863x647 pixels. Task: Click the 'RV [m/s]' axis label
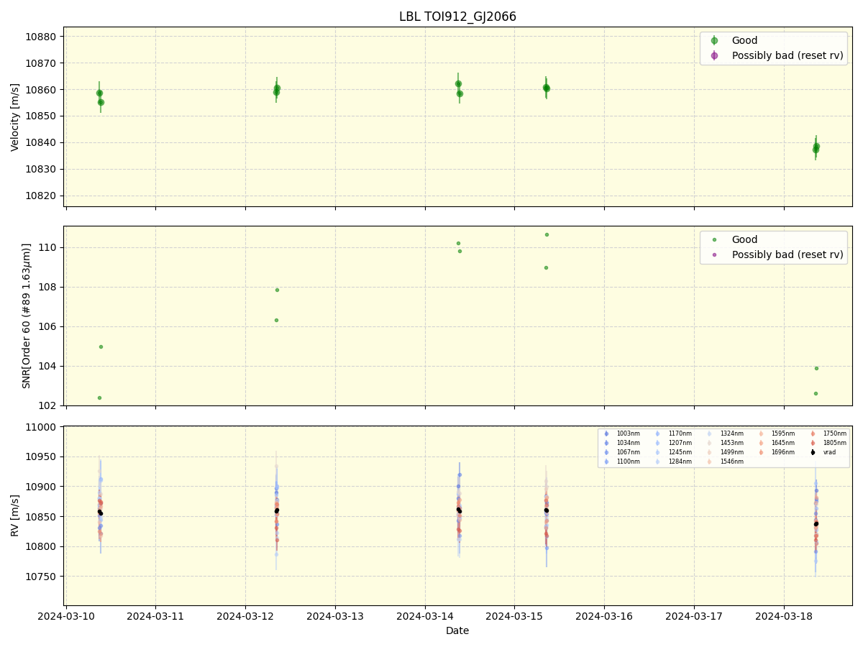click(15, 515)
